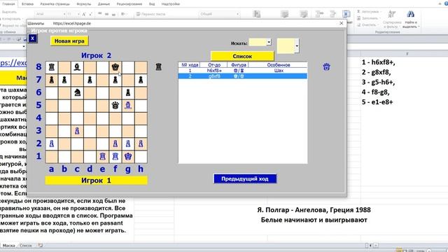Click 'Предыдущий ход' to undo move
Image resolution: width=448 pixels, height=252 pixels.
pos(245,179)
